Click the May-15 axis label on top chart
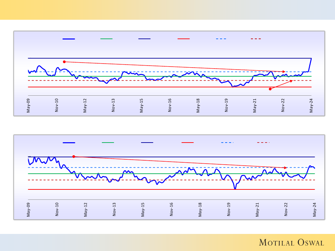The image size is (335, 251). (x=142, y=105)
